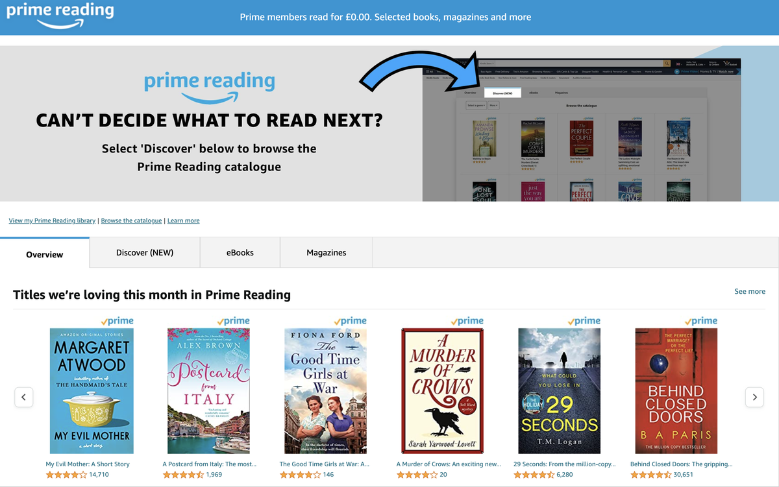Click the prime badge above My Evil Mother
The height and width of the screenshot is (487, 779).
tap(117, 321)
